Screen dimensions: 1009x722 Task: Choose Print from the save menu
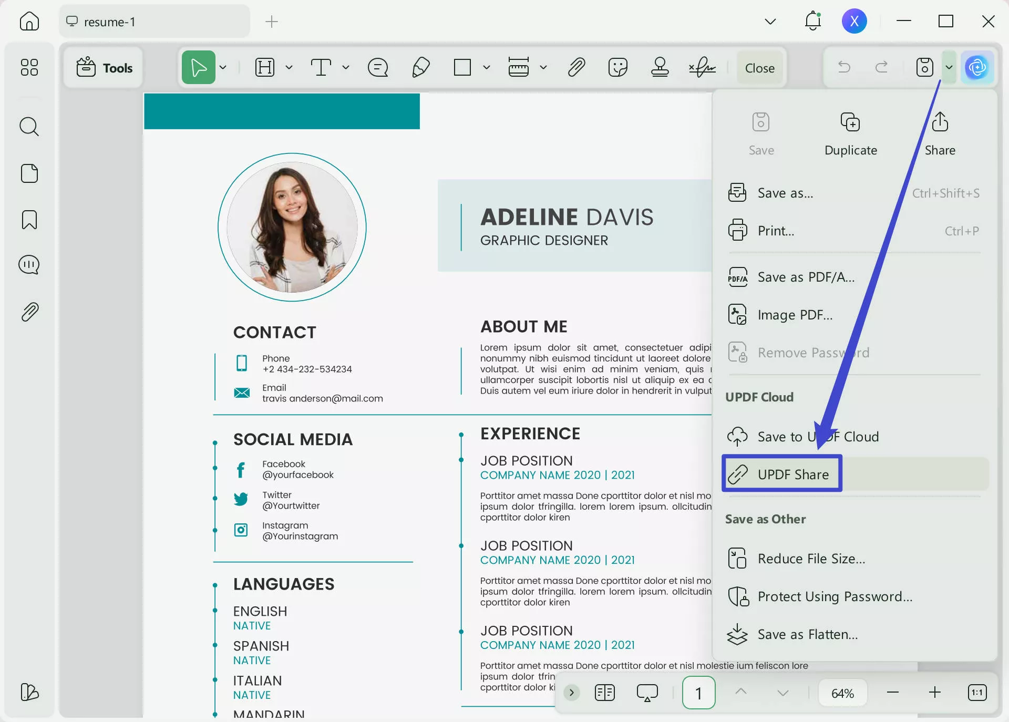click(x=776, y=230)
